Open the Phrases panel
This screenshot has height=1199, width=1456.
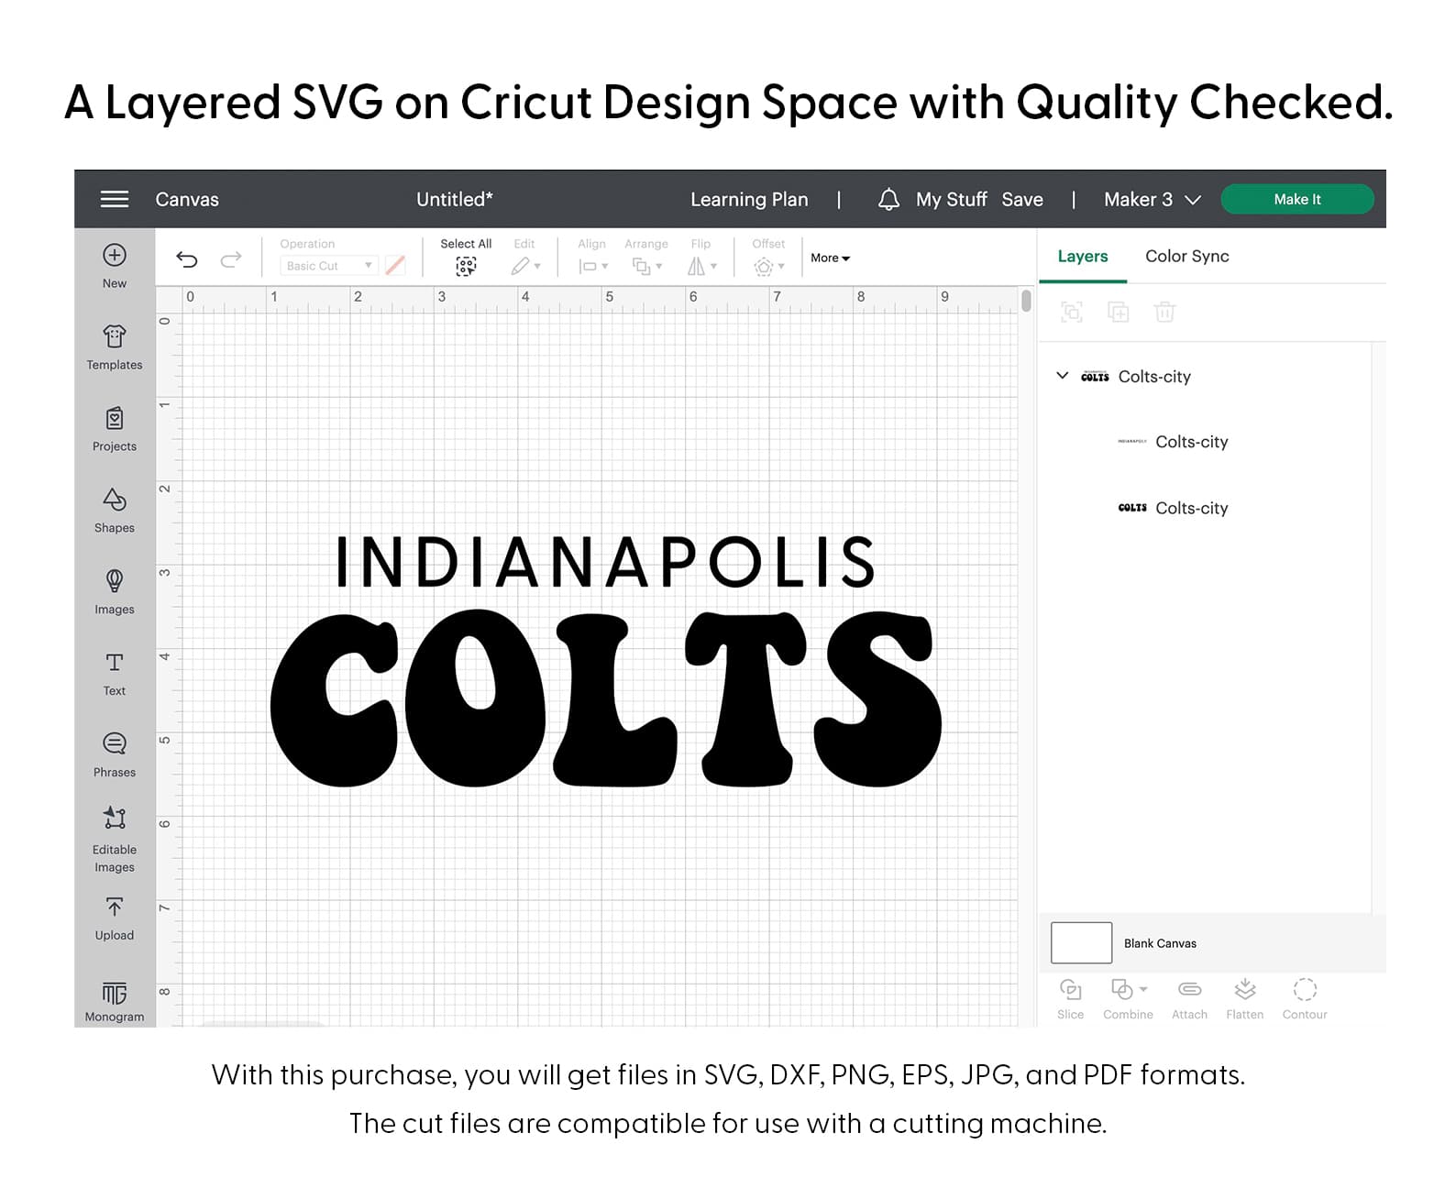click(x=115, y=754)
